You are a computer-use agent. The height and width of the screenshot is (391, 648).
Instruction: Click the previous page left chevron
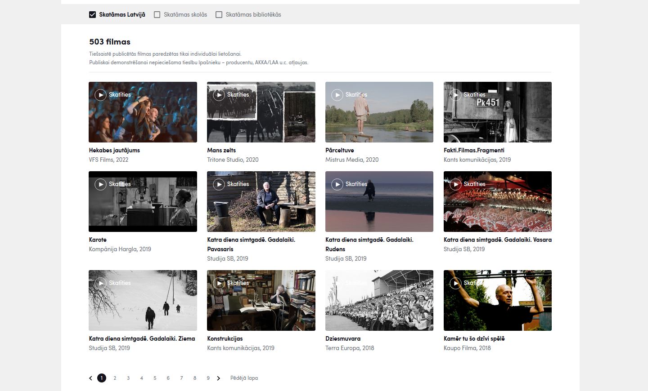pos(90,378)
